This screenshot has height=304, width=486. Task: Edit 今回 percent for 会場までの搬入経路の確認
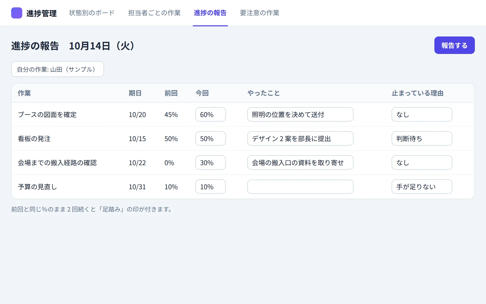coord(210,163)
